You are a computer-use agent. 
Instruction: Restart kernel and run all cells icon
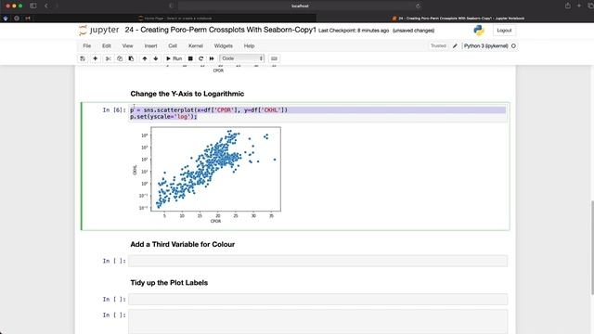(212, 58)
